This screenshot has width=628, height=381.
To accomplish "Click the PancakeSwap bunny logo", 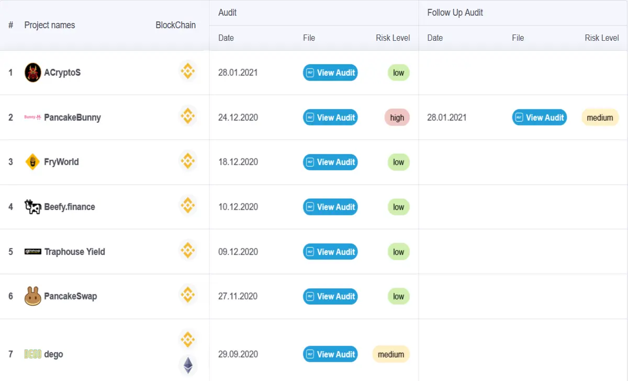I will 32,296.
